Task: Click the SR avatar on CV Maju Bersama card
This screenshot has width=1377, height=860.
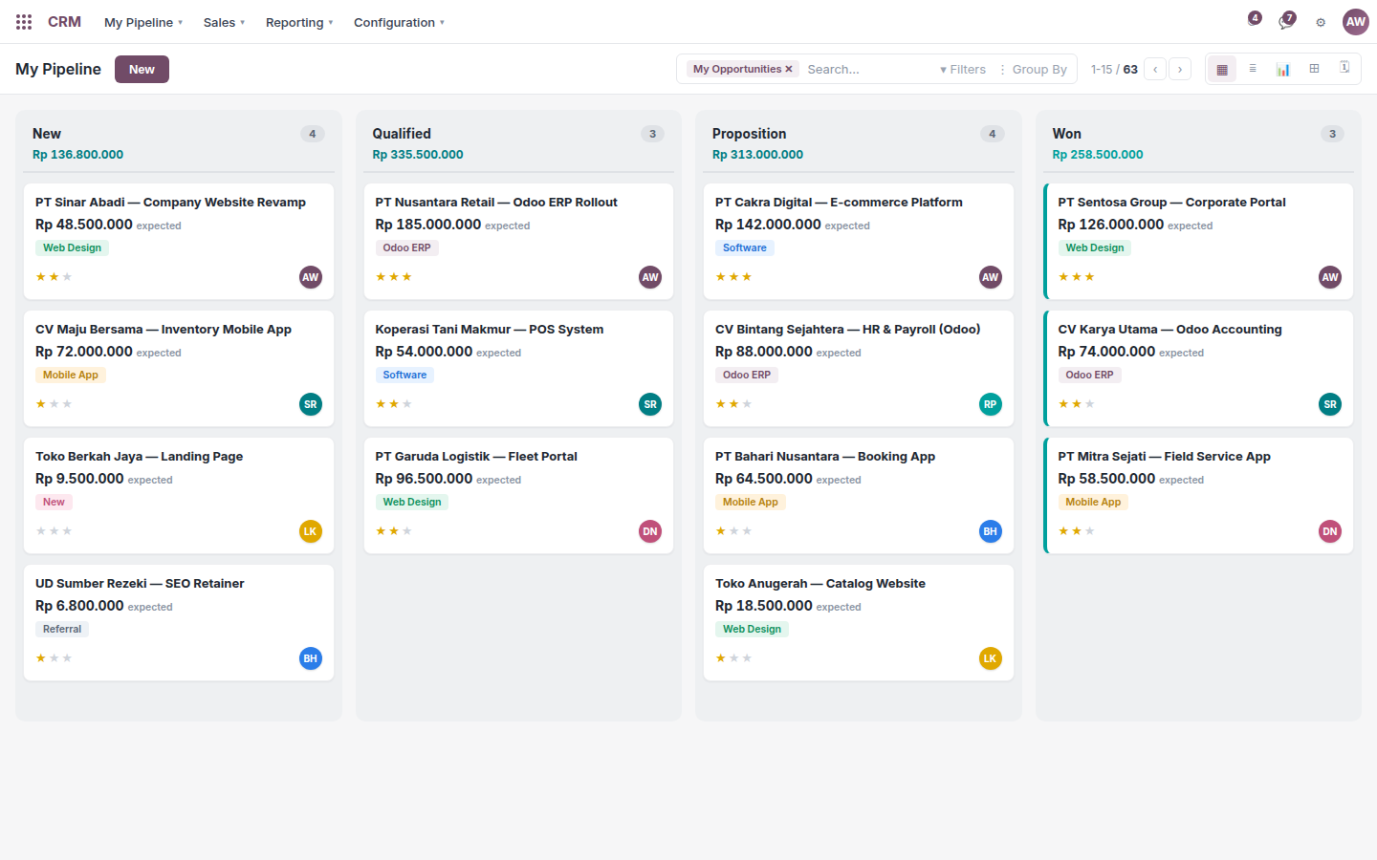Action: (311, 404)
